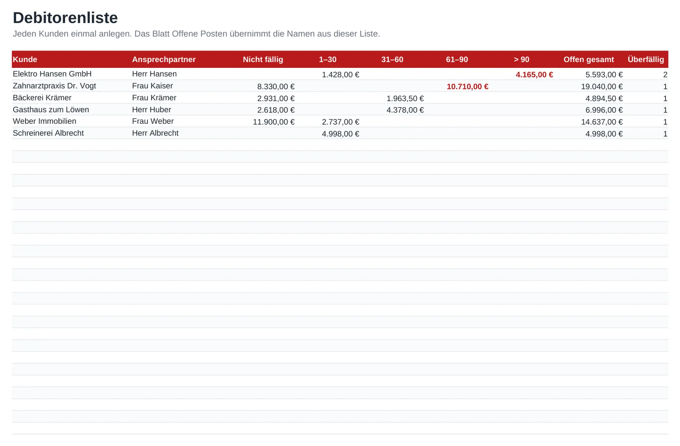Select the Überfällig column header
680x446 pixels.
tap(646, 59)
